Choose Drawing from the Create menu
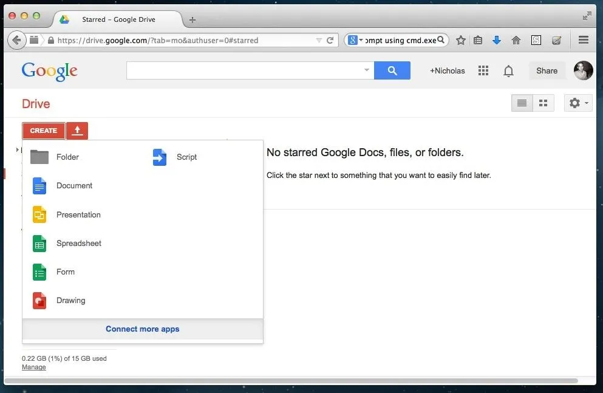 (x=71, y=301)
